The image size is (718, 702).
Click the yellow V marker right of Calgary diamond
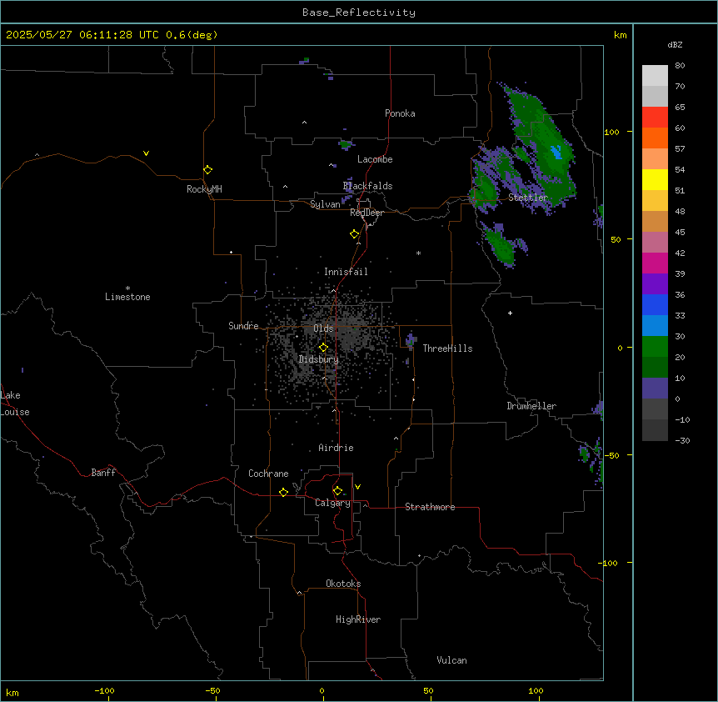[x=357, y=487]
